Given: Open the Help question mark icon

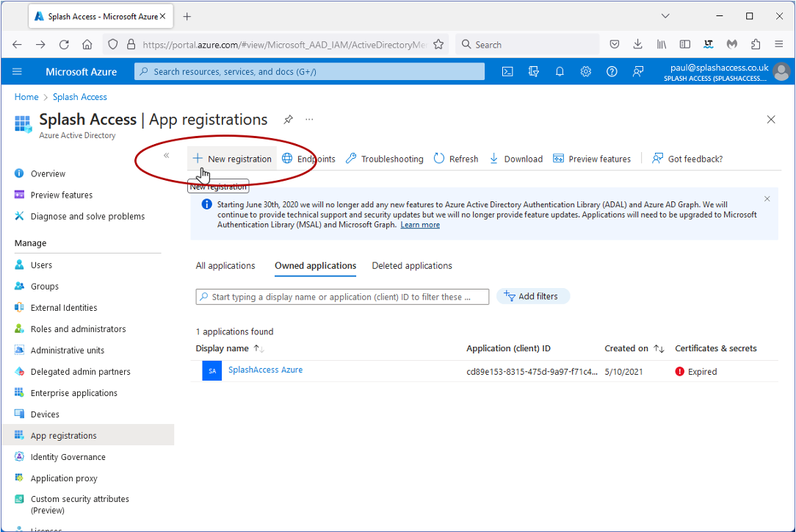Looking at the screenshot, I should point(612,72).
